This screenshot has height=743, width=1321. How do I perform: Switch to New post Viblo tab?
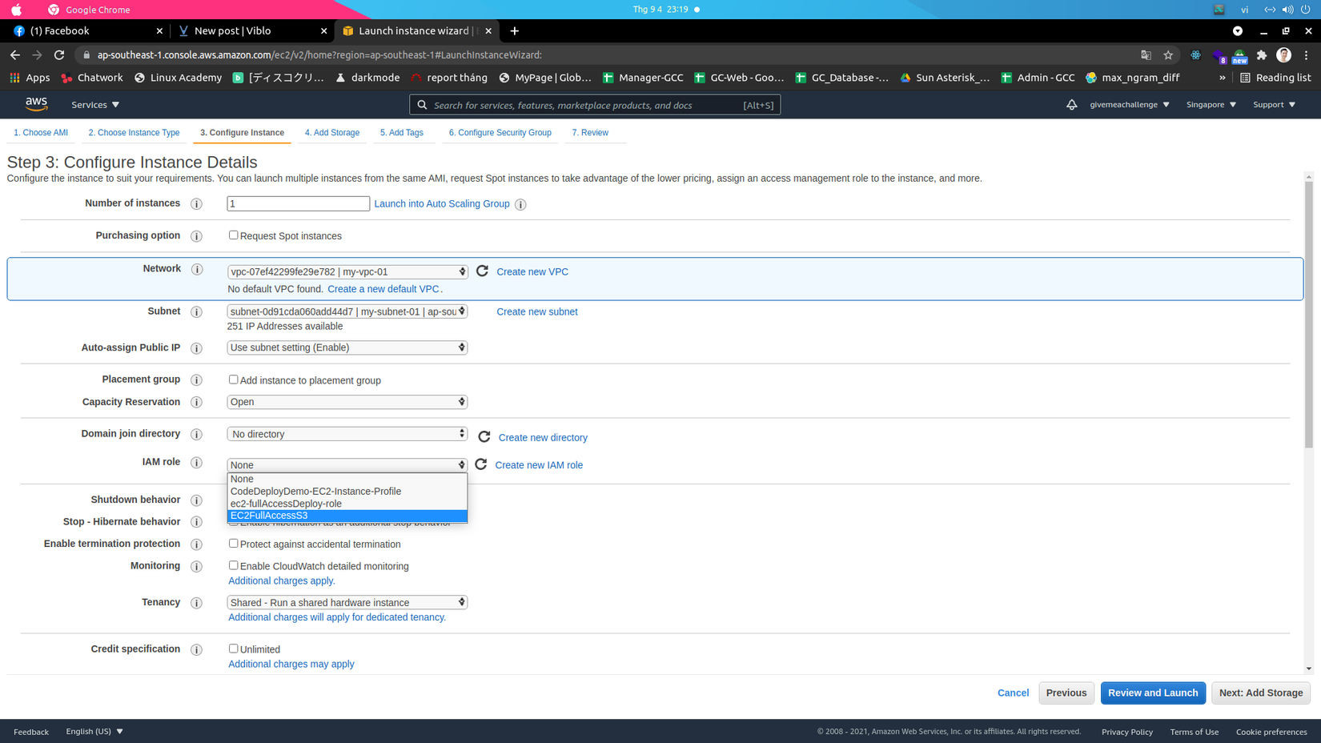pyautogui.click(x=251, y=30)
